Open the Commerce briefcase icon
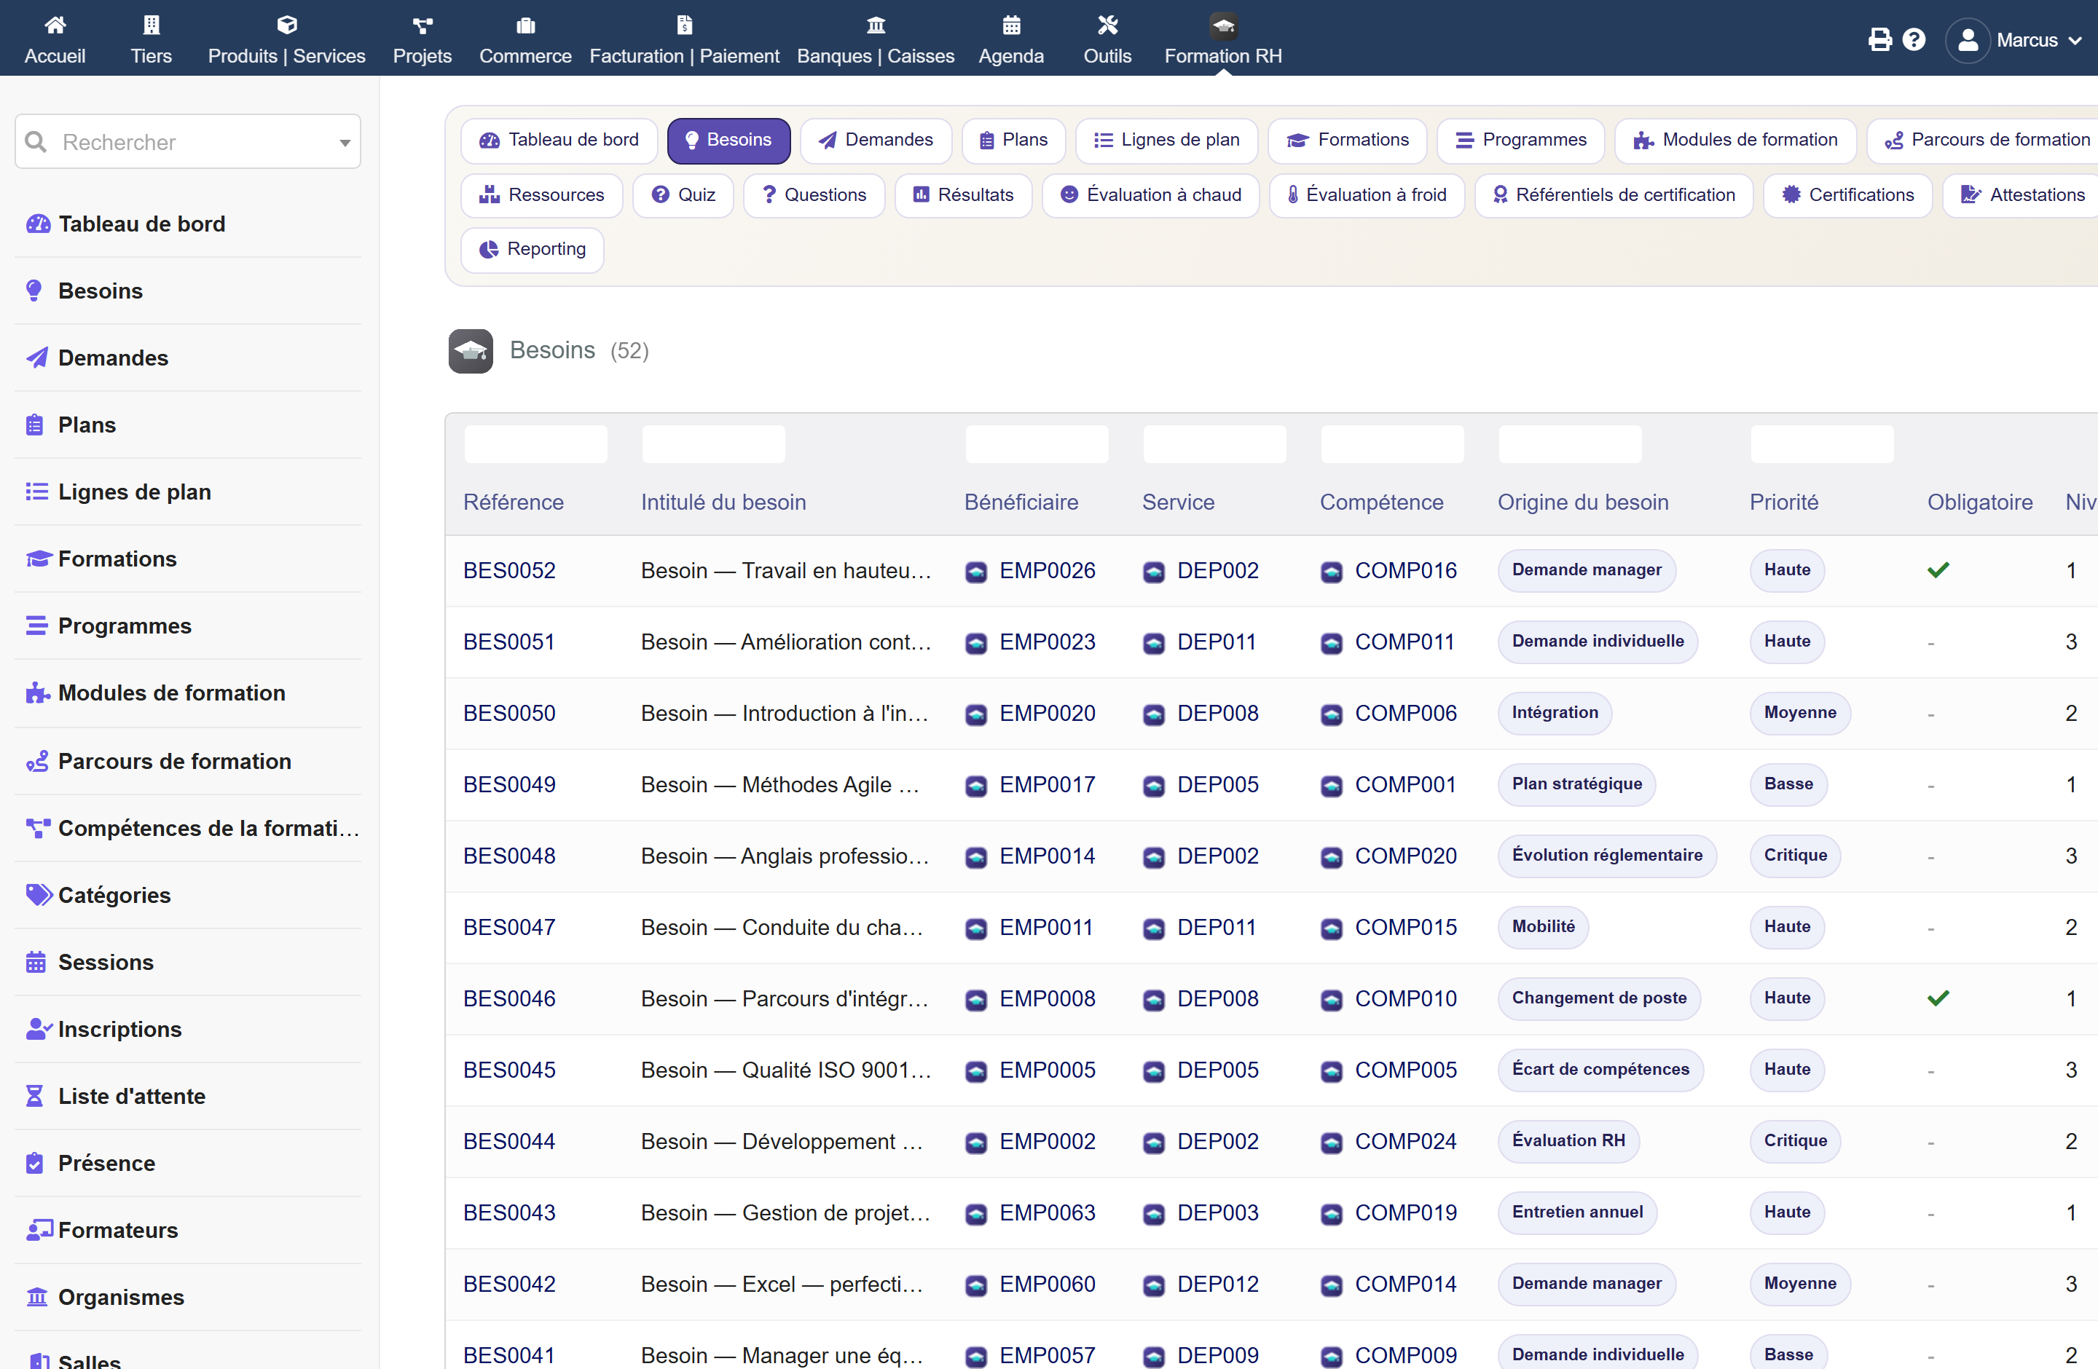 525,25
